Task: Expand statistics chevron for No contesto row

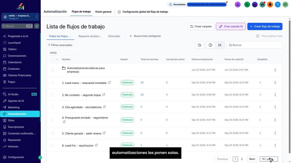Action: click(260, 95)
